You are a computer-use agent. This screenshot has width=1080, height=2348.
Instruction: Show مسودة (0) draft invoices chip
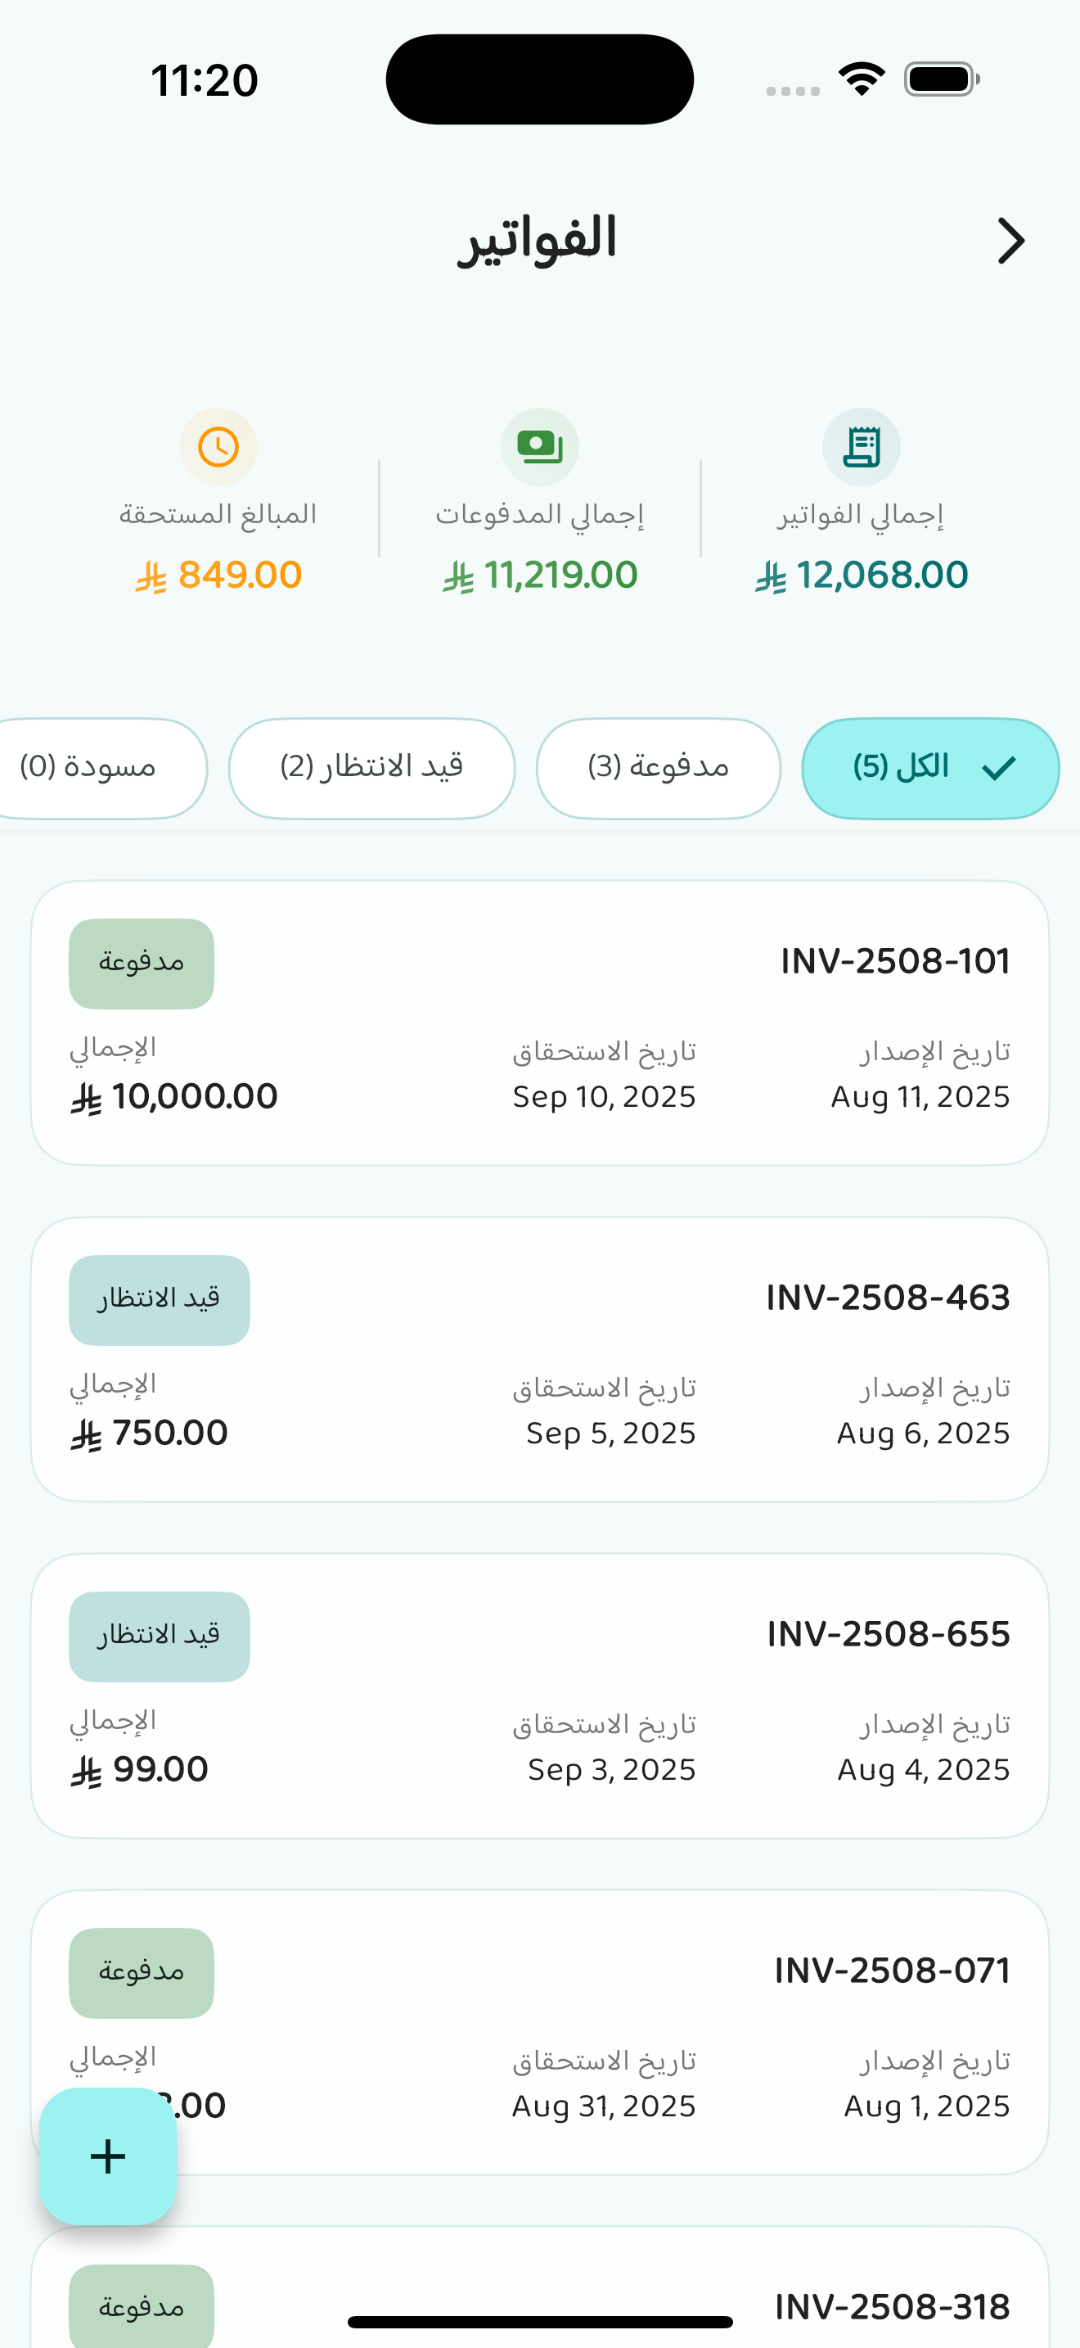click(91, 769)
